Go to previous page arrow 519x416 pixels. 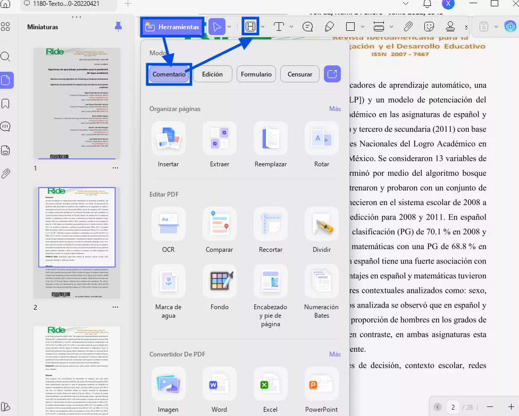click(438, 407)
